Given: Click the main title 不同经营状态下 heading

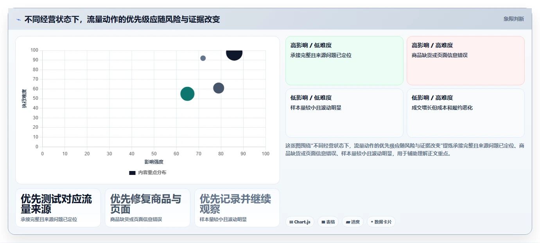Looking at the screenshot, I should coord(122,19).
